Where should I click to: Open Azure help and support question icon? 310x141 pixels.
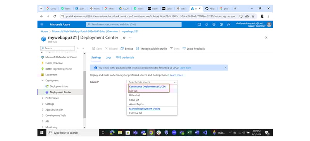[x=221, y=24]
